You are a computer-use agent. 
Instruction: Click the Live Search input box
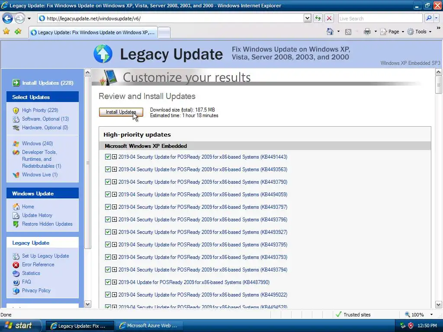pos(380,18)
